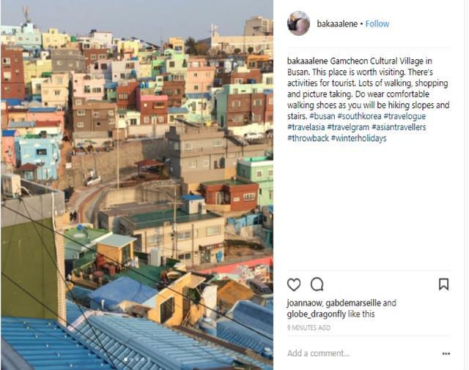Open bakaaalene username in header
The width and height of the screenshot is (469, 370).
(337, 24)
